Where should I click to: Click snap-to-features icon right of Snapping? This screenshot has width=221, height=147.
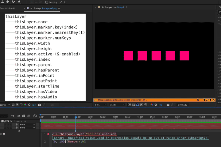[x=65, y=2]
